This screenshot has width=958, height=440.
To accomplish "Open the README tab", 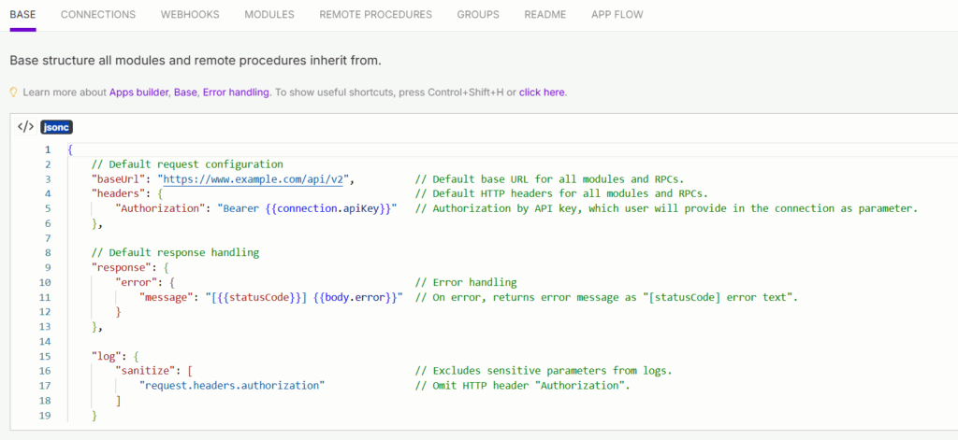I will pyautogui.click(x=545, y=14).
